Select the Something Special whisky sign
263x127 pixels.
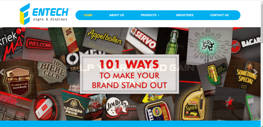(247, 75)
